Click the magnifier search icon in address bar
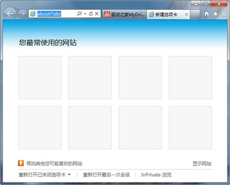Image resolution: width=230 pixels, height=185 pixels. (79, 14)
